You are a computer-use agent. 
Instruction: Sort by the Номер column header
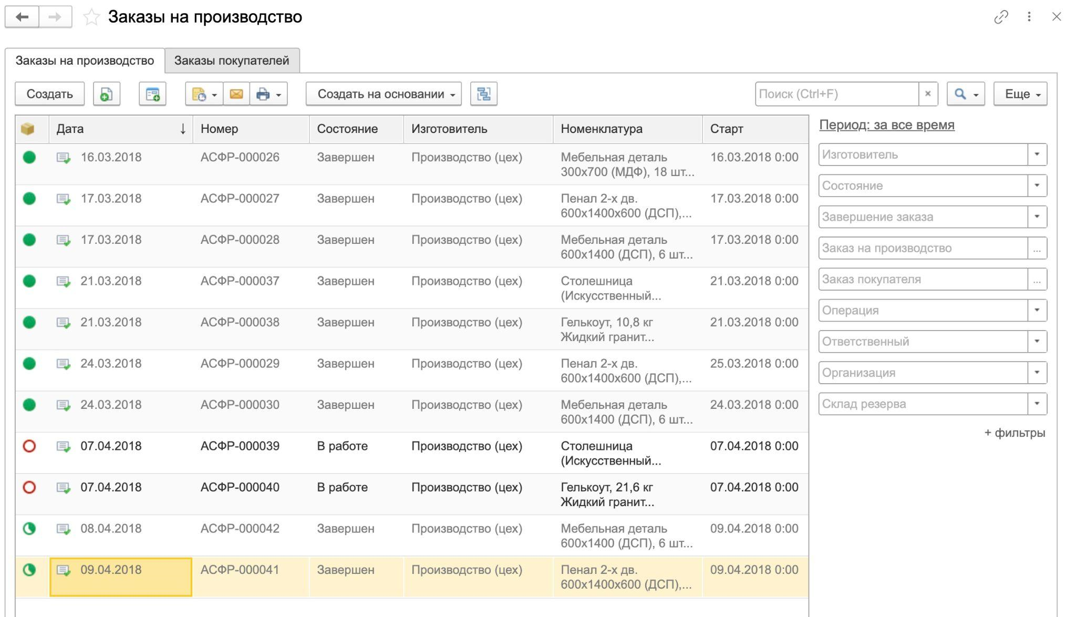click(251, 129)
